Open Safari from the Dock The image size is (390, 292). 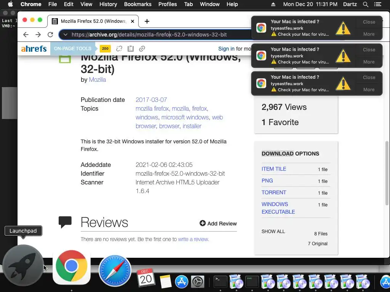click(115, 270)
